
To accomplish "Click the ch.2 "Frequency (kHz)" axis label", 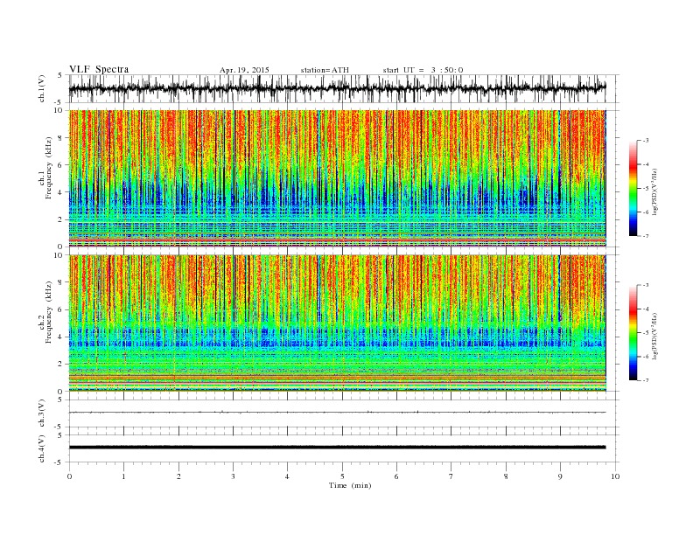I will [x=48, y=311].
